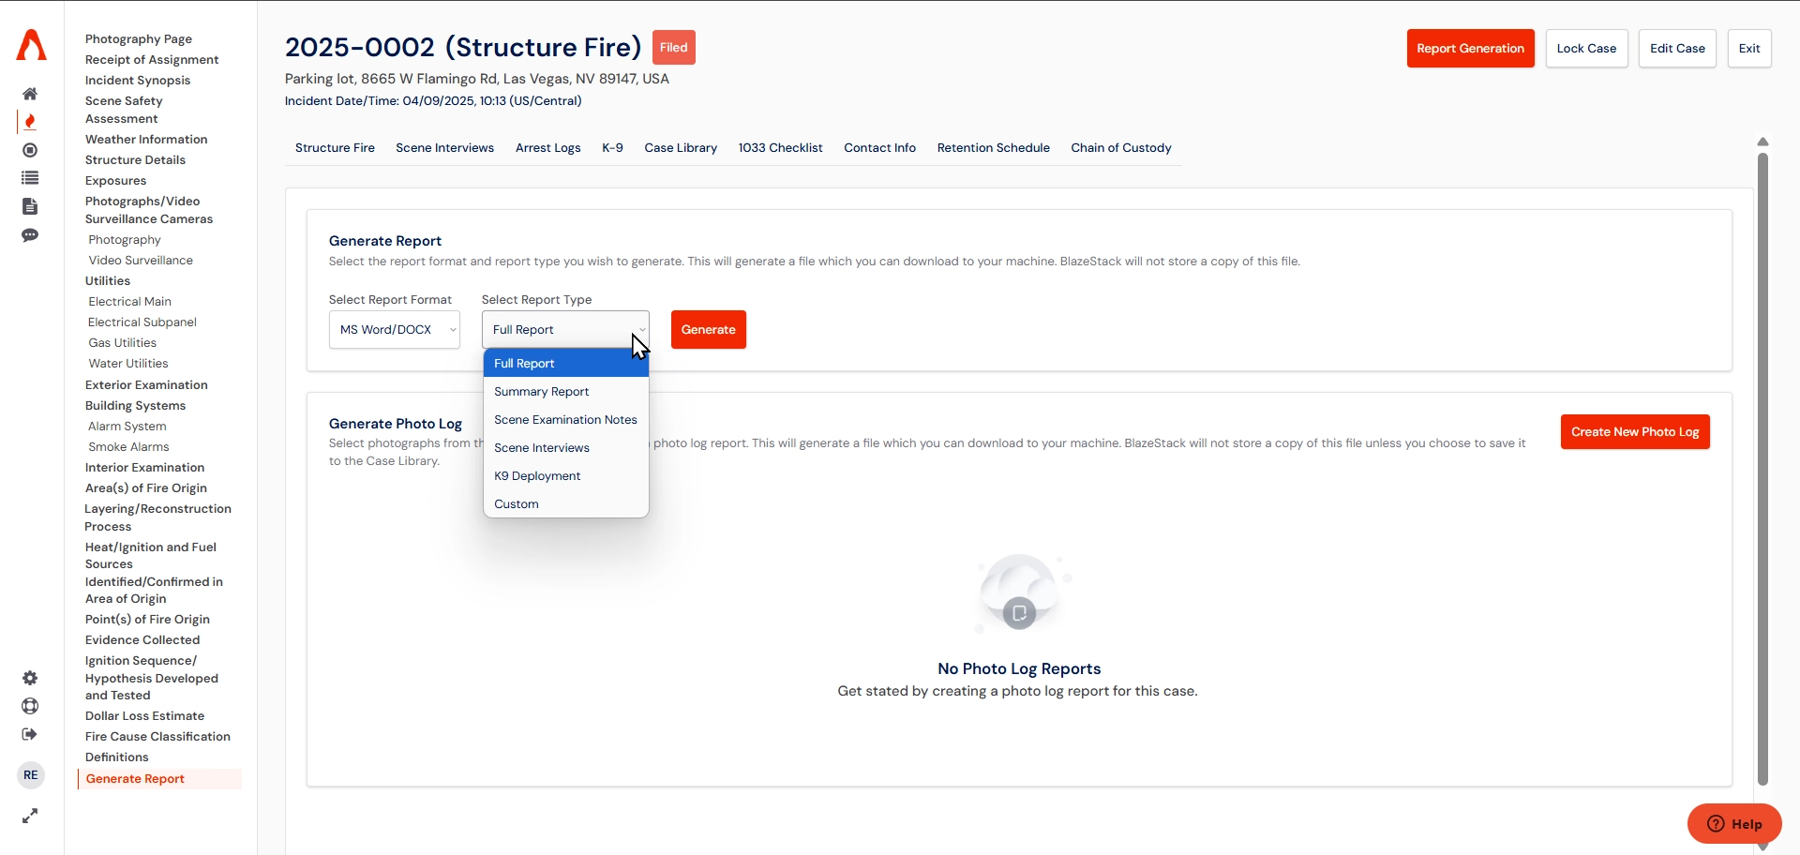Click Create New Photo Log
The width and height of the screenshot is (1800, 855).
1634,431
